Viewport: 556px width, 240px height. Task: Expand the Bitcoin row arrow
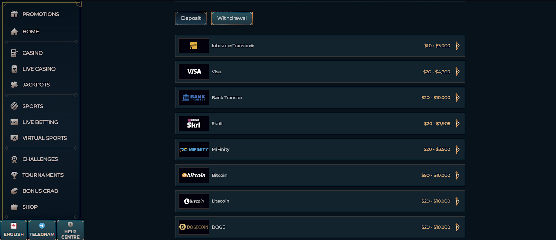(x=458, y=175)
